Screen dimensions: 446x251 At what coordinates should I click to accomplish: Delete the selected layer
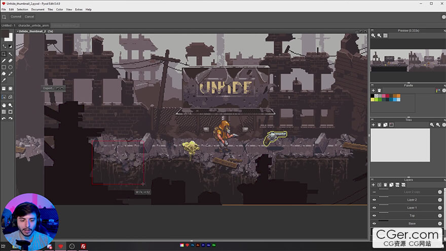pyautogui.click(x=385, y=185)
